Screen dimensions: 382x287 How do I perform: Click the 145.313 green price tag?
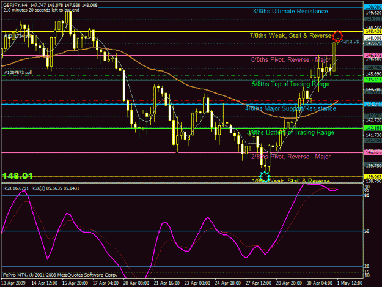tap(373, 80)
